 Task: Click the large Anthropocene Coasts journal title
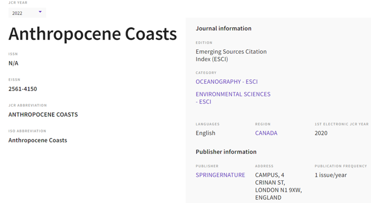(93, 34)
